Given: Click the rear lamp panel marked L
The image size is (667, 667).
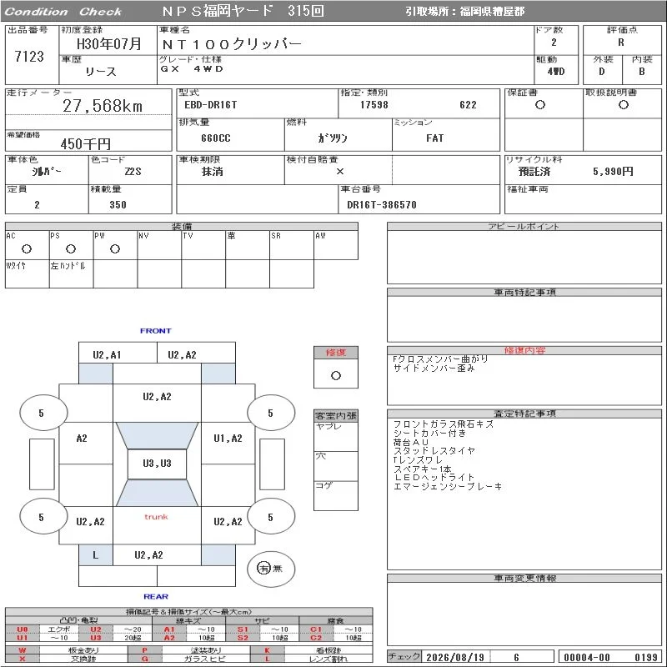Looking at the screenshot, I should pyautogui.click(x=96, y=555).
